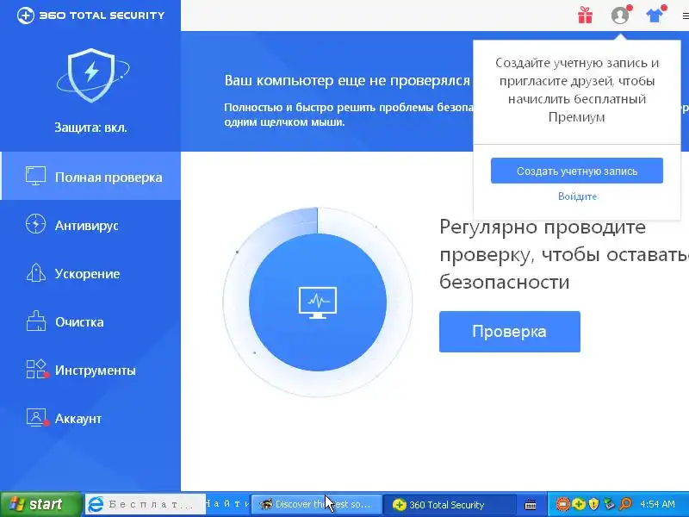Click the person card icon beside Аккаунт
The image size is (689, 517).
point(36,418)
